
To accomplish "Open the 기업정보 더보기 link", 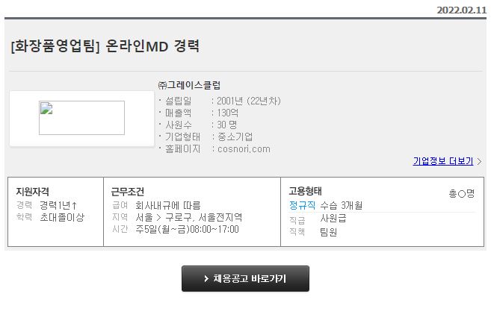I will point(442,161).
